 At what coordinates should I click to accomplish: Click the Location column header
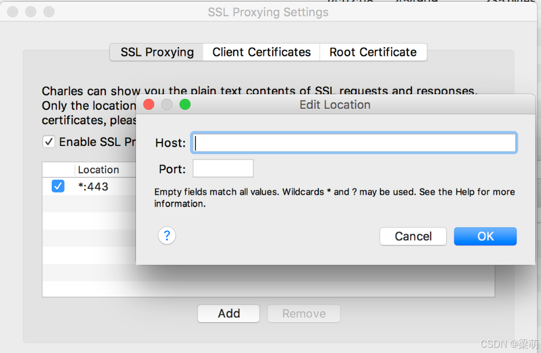[99, 170]
